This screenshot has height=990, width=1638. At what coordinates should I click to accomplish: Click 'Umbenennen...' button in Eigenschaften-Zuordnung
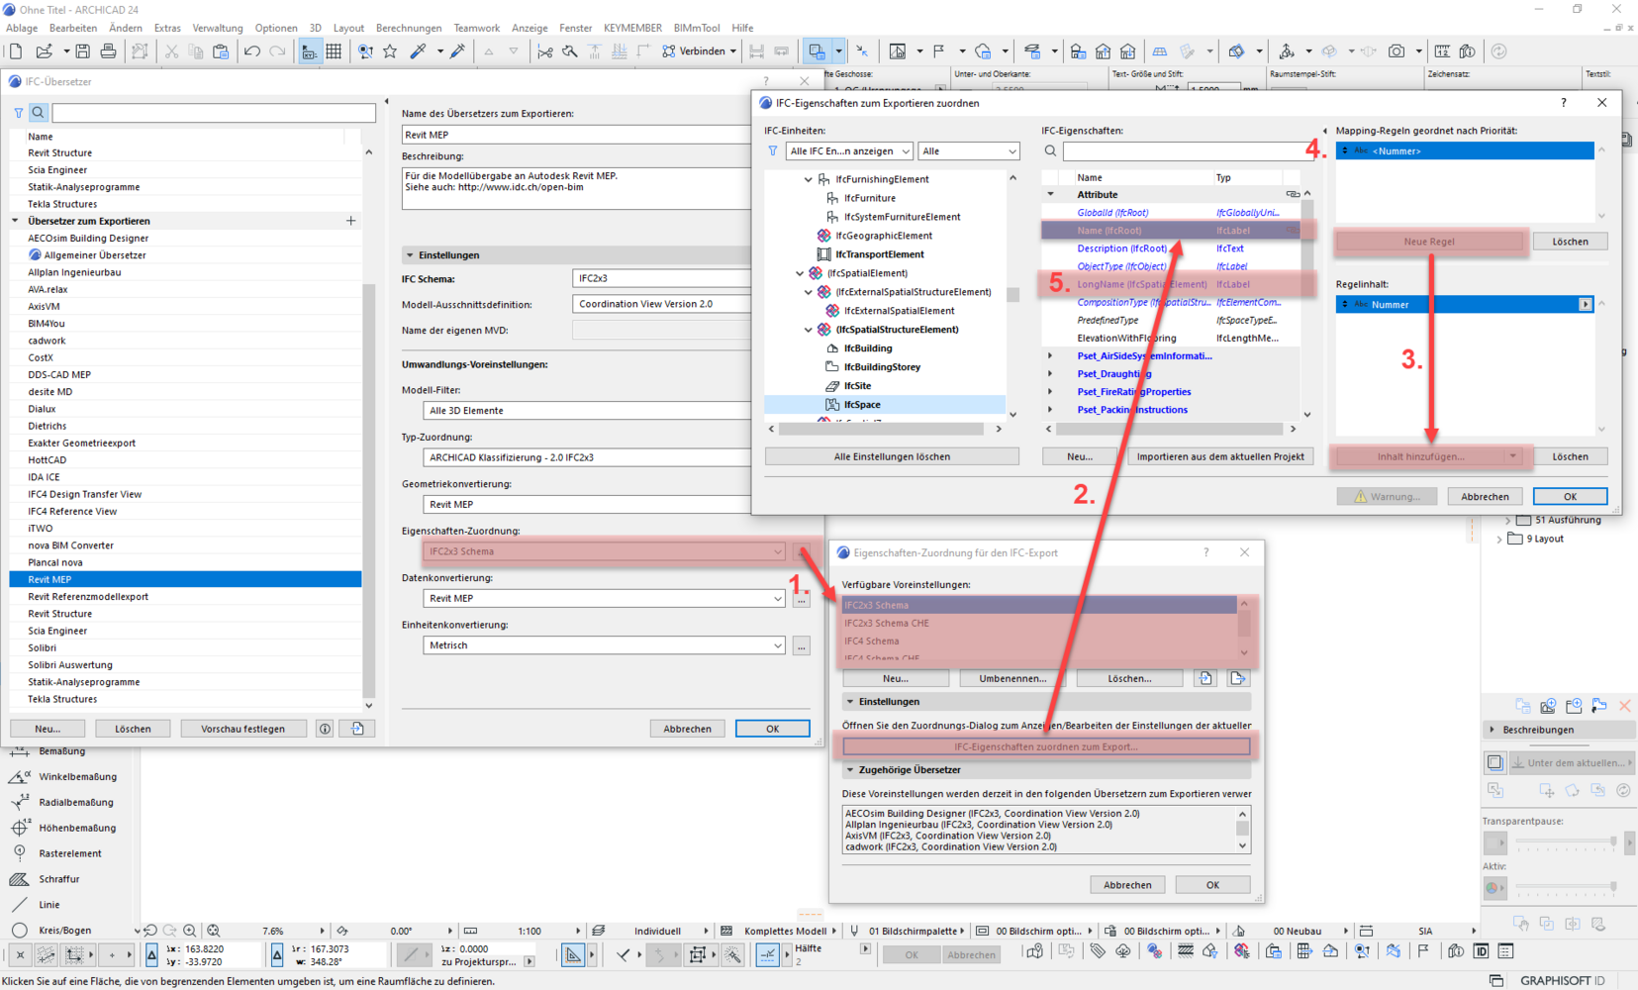point(1012,678)
